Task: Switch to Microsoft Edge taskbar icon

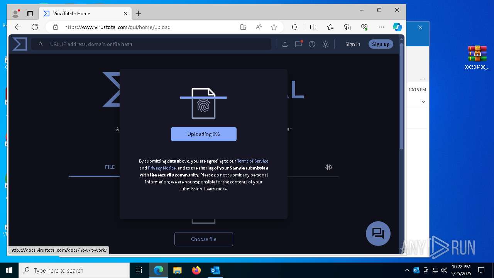Action: 159,270
